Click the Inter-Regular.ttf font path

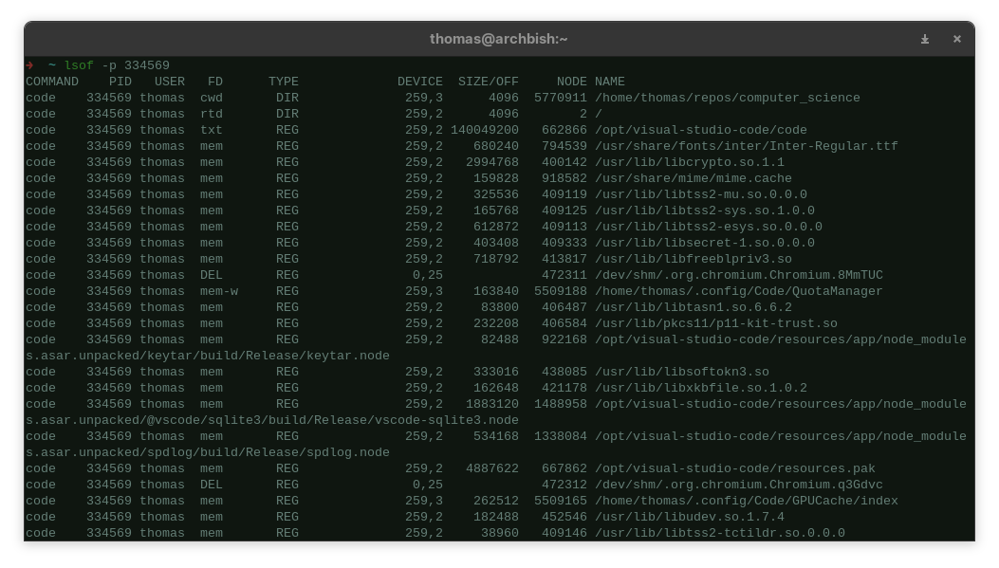coord(746,146)
